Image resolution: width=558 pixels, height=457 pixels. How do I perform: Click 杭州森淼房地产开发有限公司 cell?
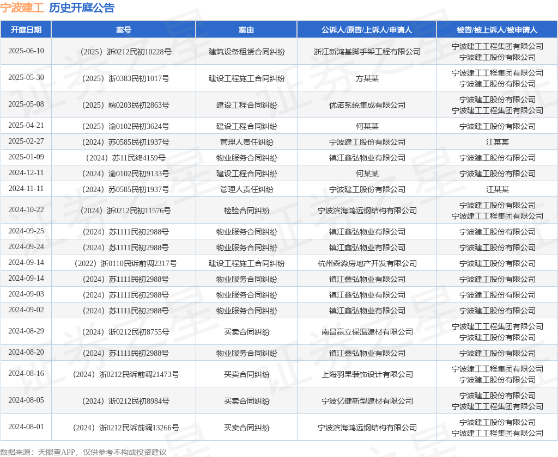(x=367, y=263)
